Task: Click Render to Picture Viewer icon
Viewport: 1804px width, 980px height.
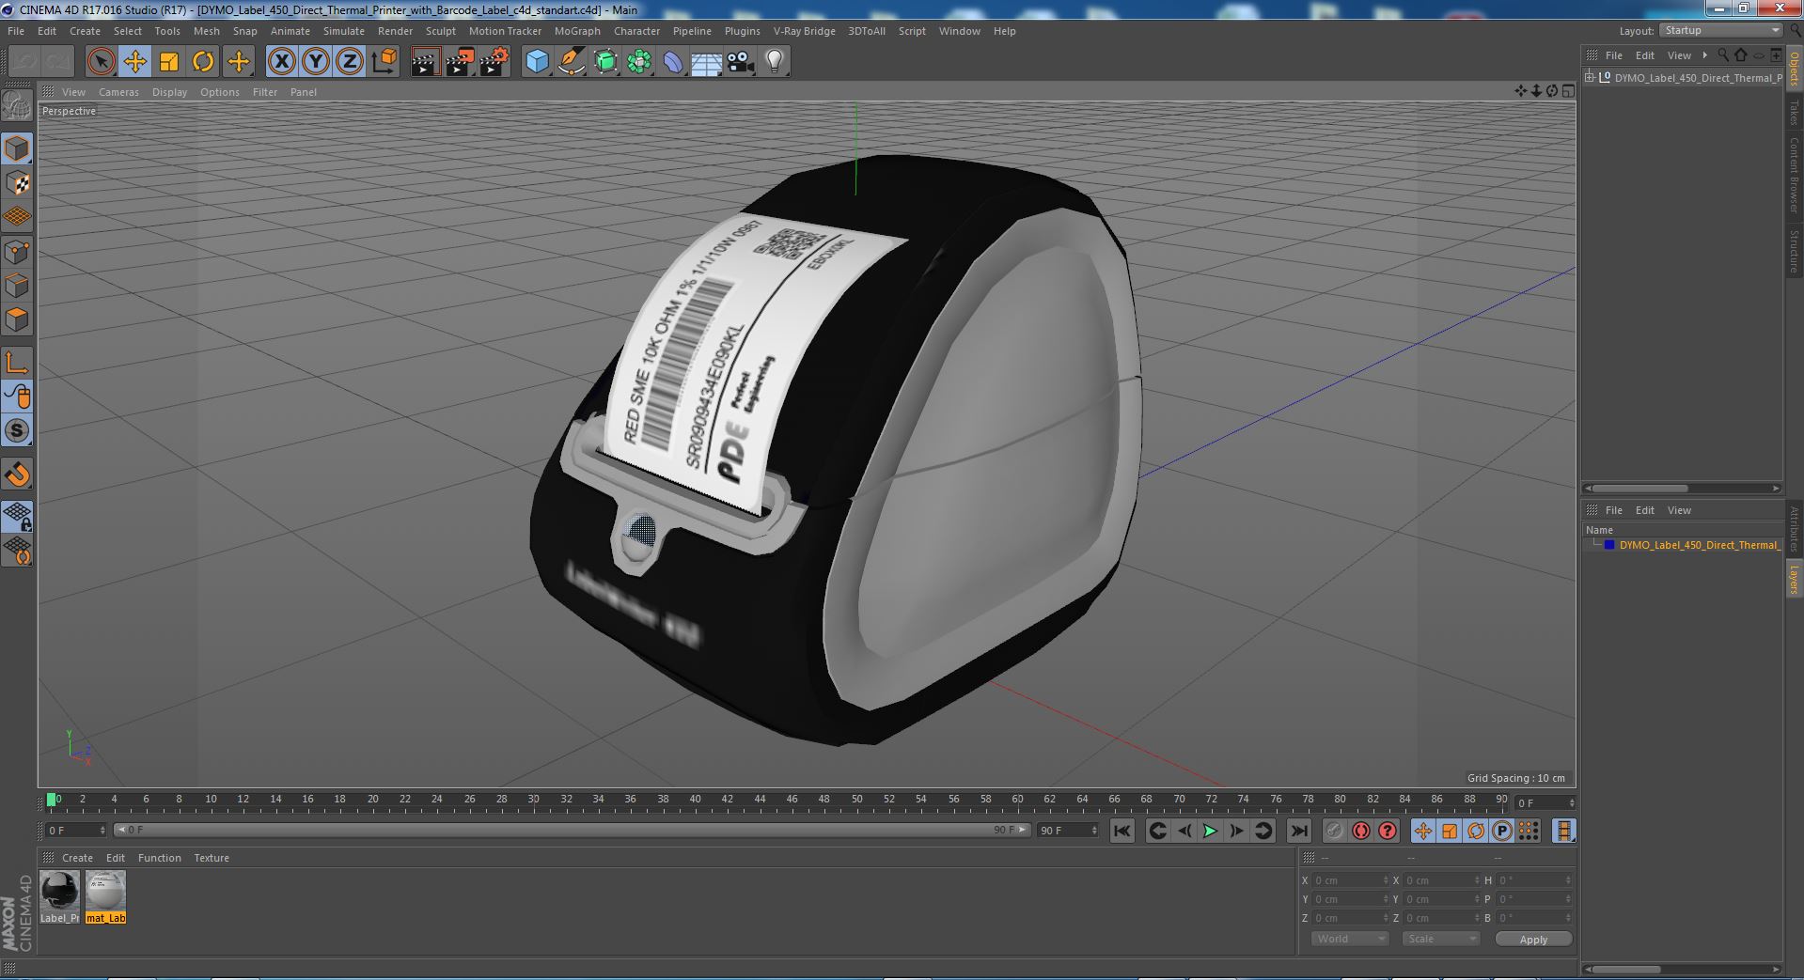Action: (460, 62)
